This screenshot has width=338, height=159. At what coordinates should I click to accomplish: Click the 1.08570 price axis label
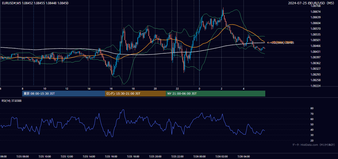click(x=316, y=29)
